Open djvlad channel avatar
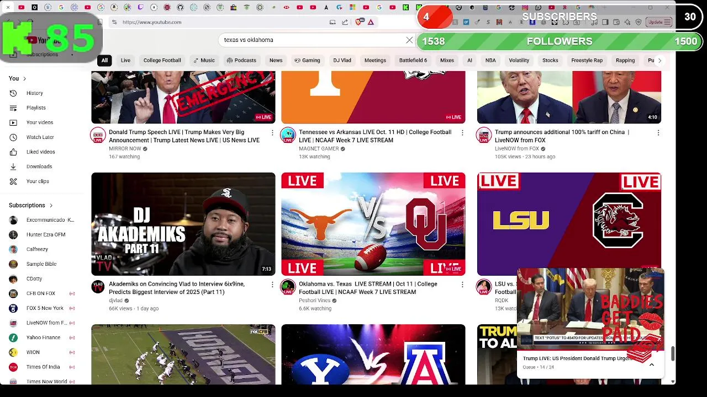 98,287
